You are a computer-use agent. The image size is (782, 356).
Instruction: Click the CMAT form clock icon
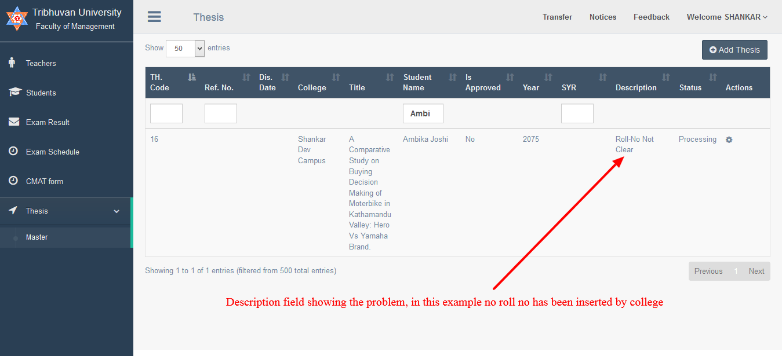(13, 181)
